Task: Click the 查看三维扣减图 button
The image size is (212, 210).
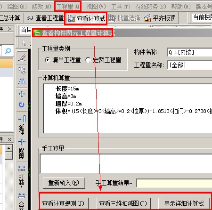Action: pos(123,203)
